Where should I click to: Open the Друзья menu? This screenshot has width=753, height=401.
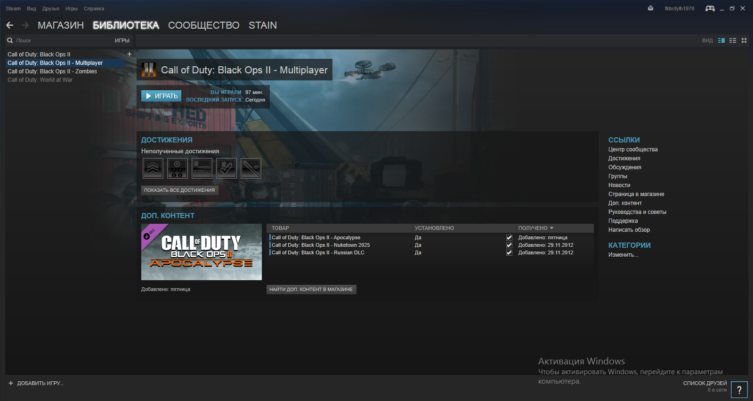point(51,8)
